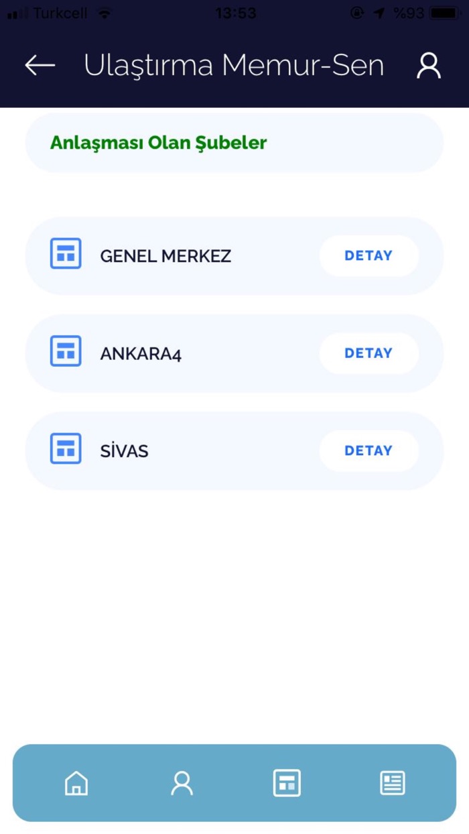Open profile tab in bottom navigation
Screen dimensions: 469x834
pos(182,783)
